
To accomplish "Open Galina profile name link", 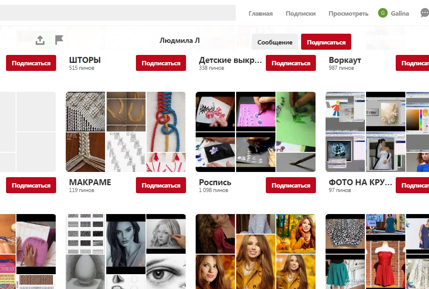I will (400, 13).
